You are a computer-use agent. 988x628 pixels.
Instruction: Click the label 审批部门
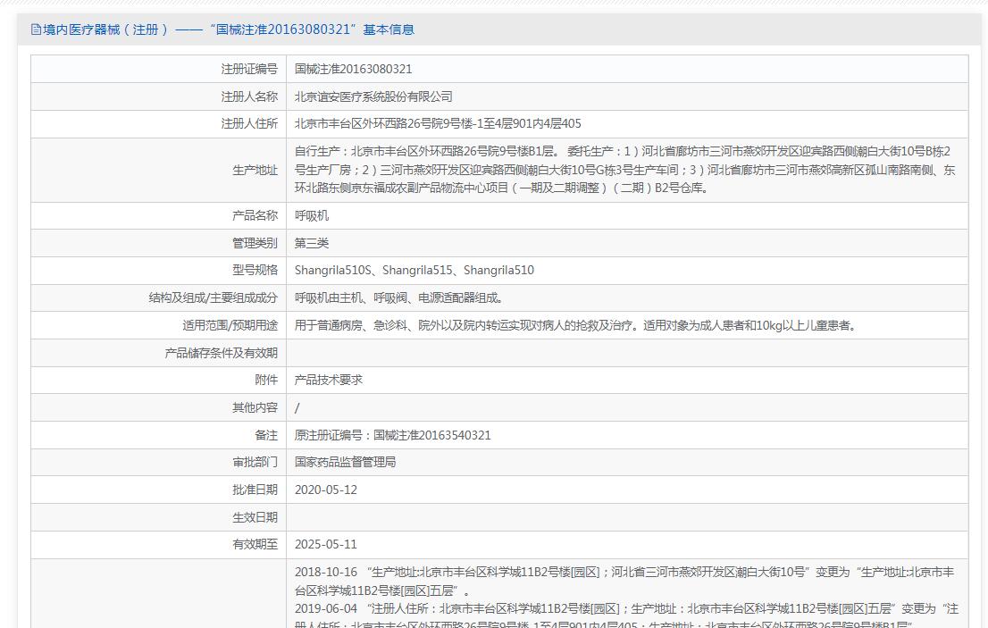pos(255,463)
